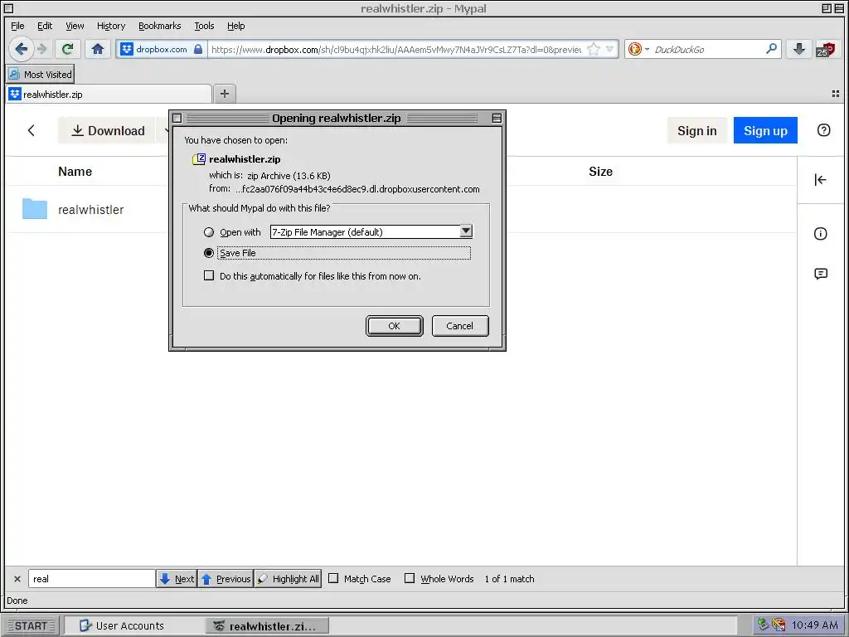
Task: Open the comments speech bubble icon
Action: click(x=820, y=274)
